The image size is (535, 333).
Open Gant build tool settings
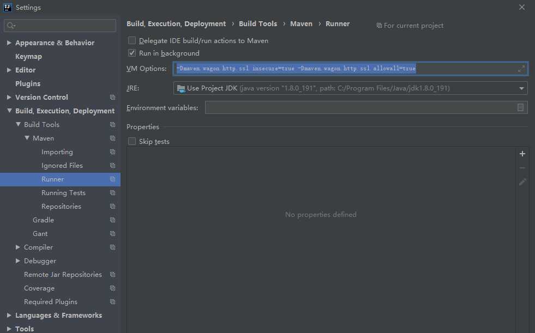(40, 234)
